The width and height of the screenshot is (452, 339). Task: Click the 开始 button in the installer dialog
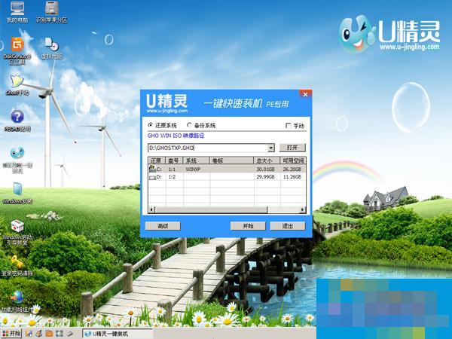(248, 226)
